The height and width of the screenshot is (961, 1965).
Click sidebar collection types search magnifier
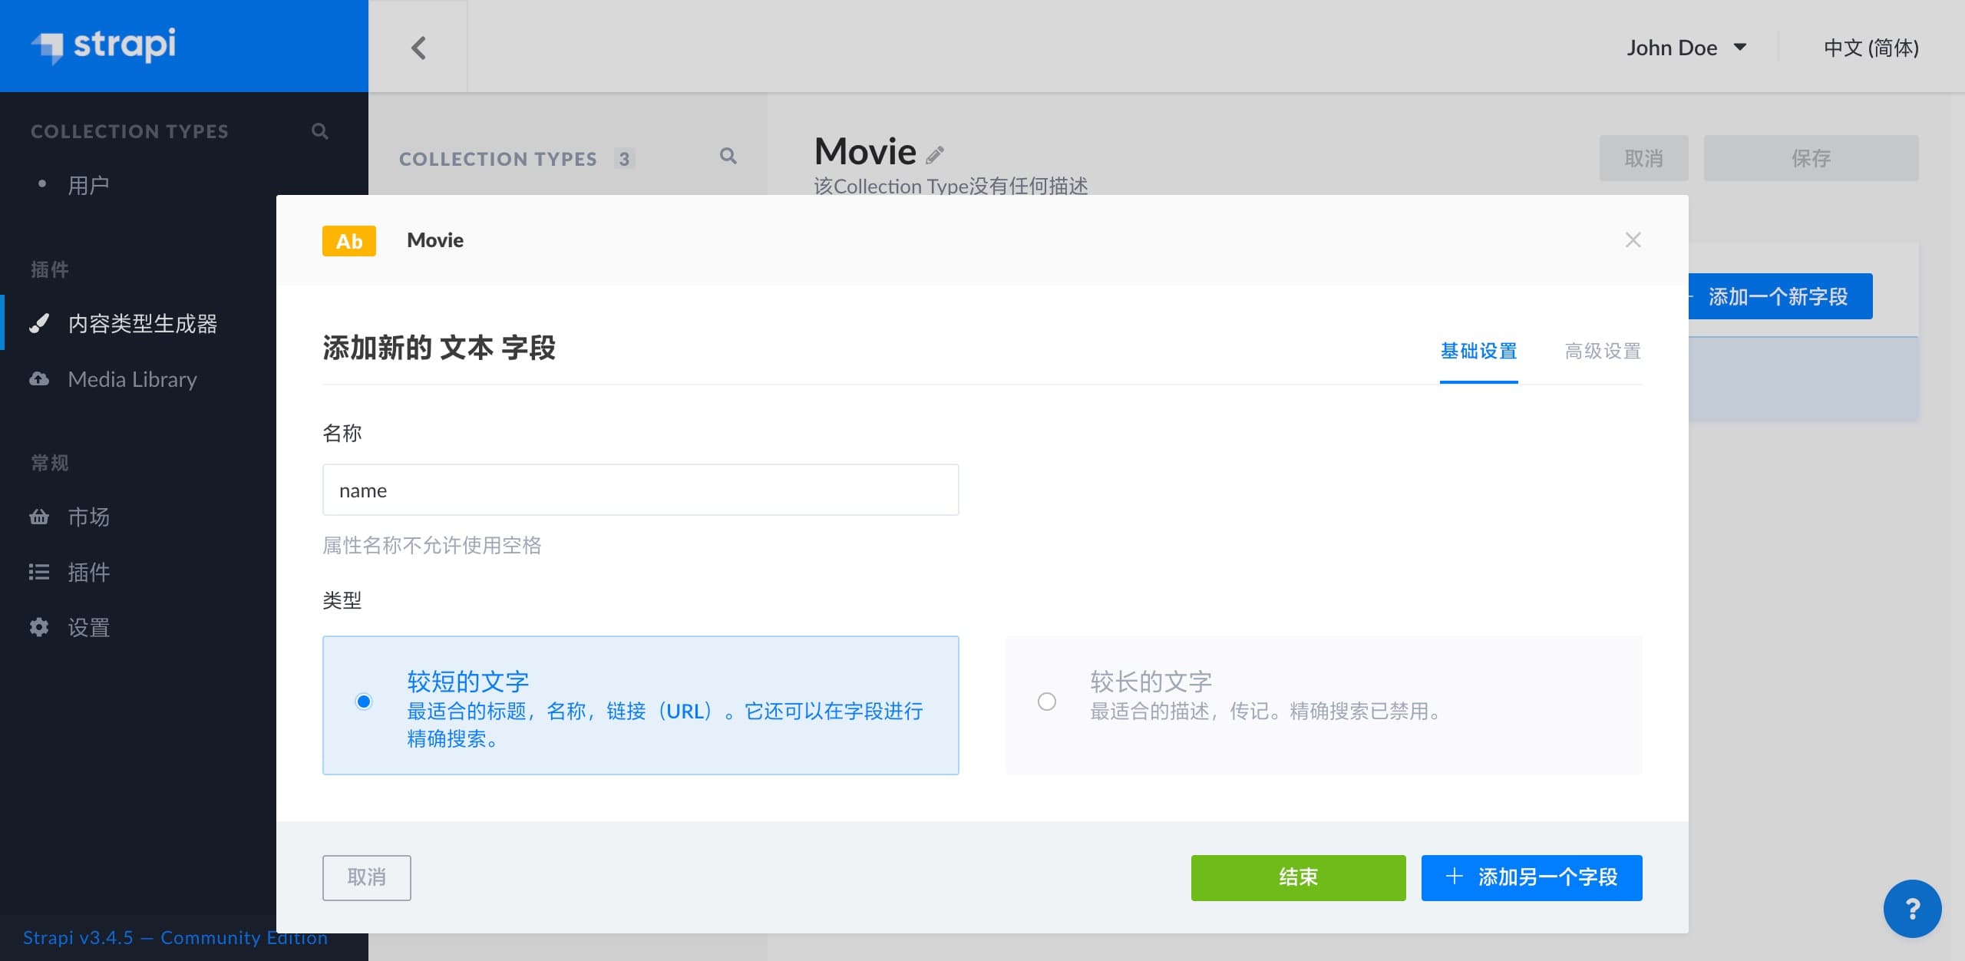tap(320, 131)
